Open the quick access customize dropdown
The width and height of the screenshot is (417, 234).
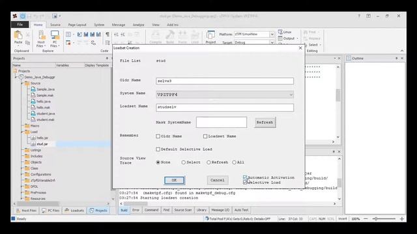pyautogui.click(x=60, y=16)
